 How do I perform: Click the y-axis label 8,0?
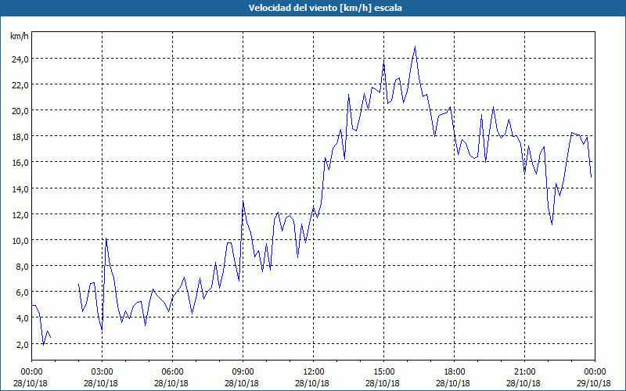click(23, 267)
